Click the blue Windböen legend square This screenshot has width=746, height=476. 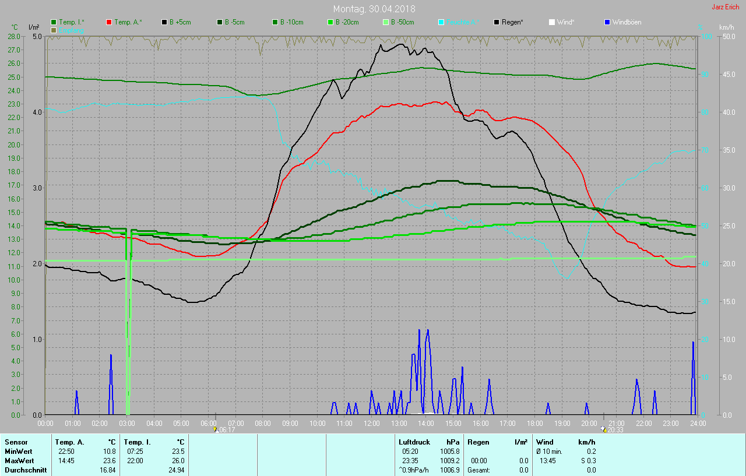[x=607, y=22]
